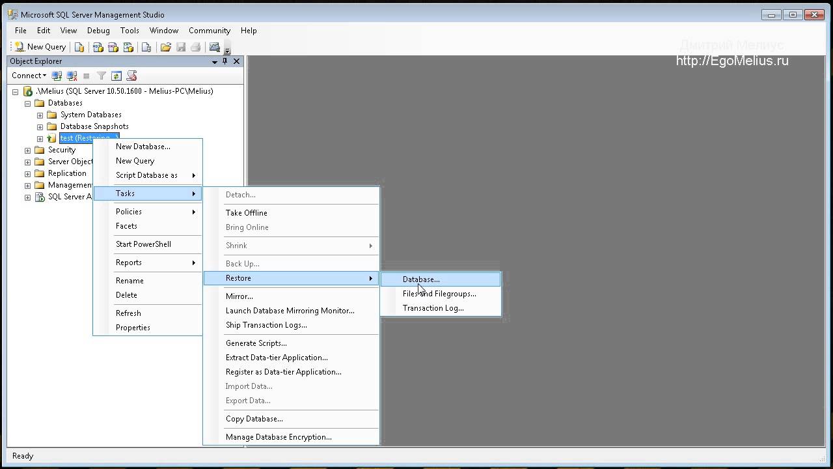The image size is (833, 469).
Task: Expand the Server Objects folder
Action: point(27,162)
